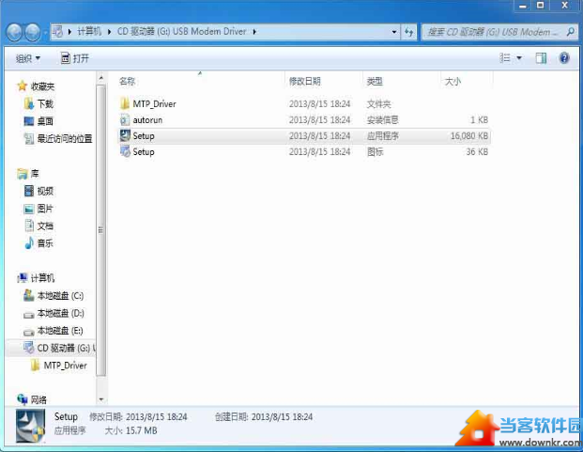
Task: Change the view layout icon
Action: tap(505, 58)
